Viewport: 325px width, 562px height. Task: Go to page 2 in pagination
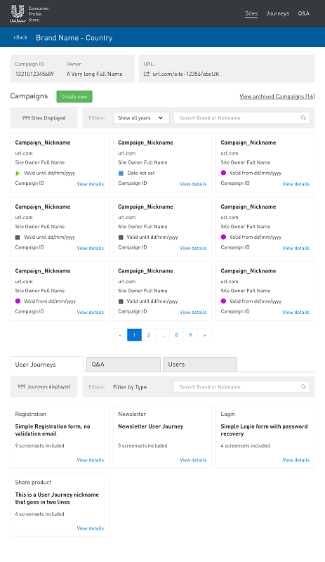coord(148,335)
